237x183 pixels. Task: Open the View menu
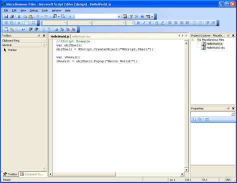point(23,10)
